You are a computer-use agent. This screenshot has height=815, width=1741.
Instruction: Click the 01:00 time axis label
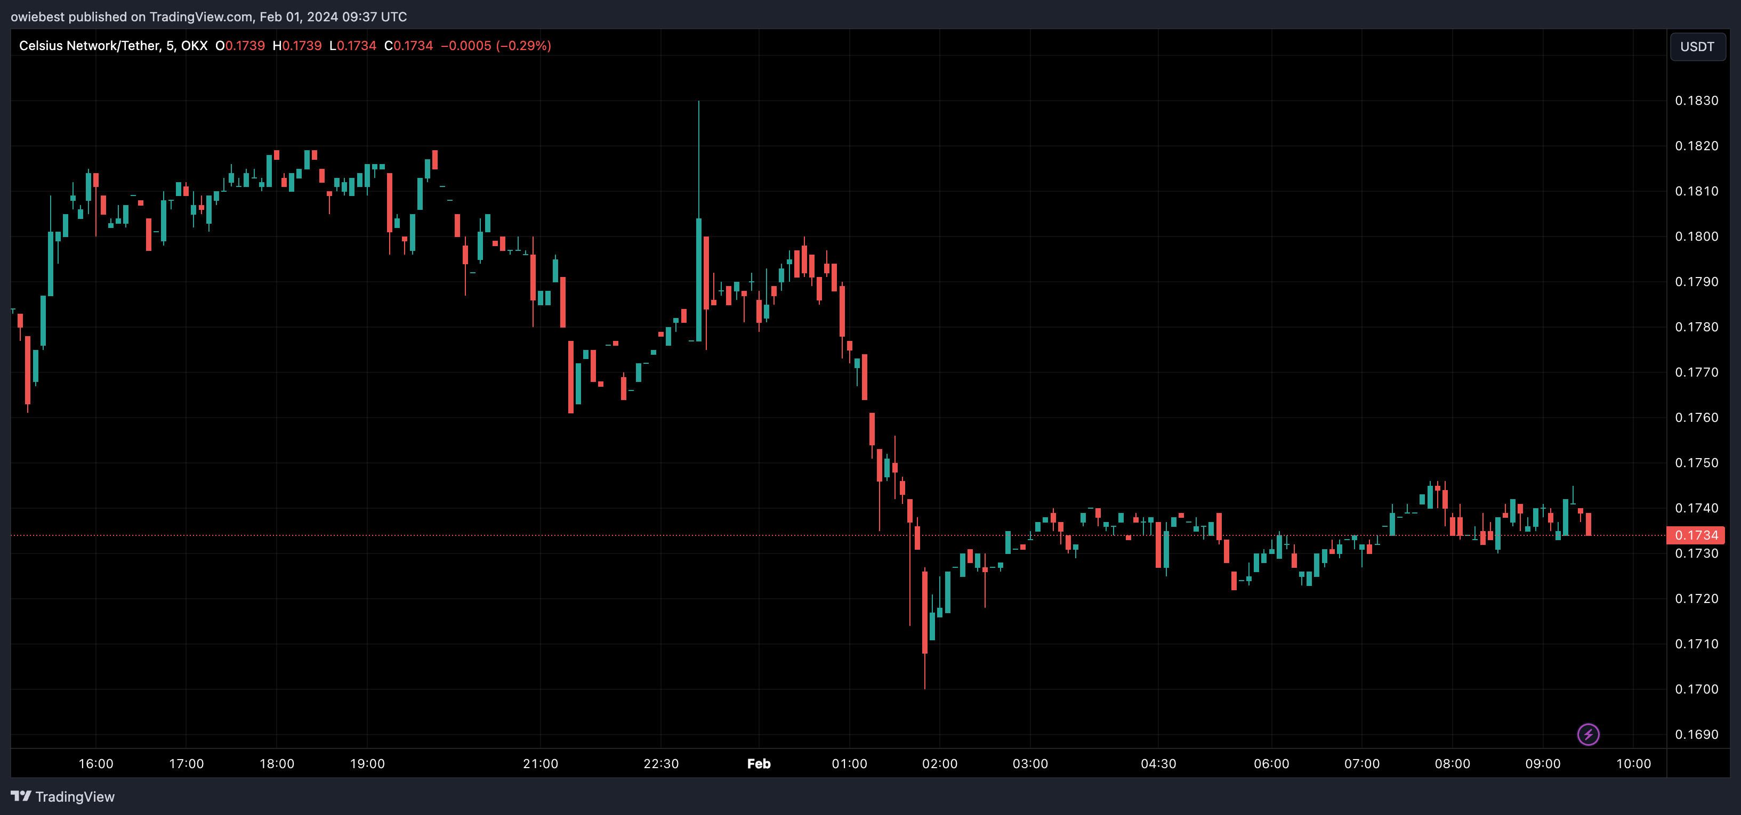click(x=850, y=764)
